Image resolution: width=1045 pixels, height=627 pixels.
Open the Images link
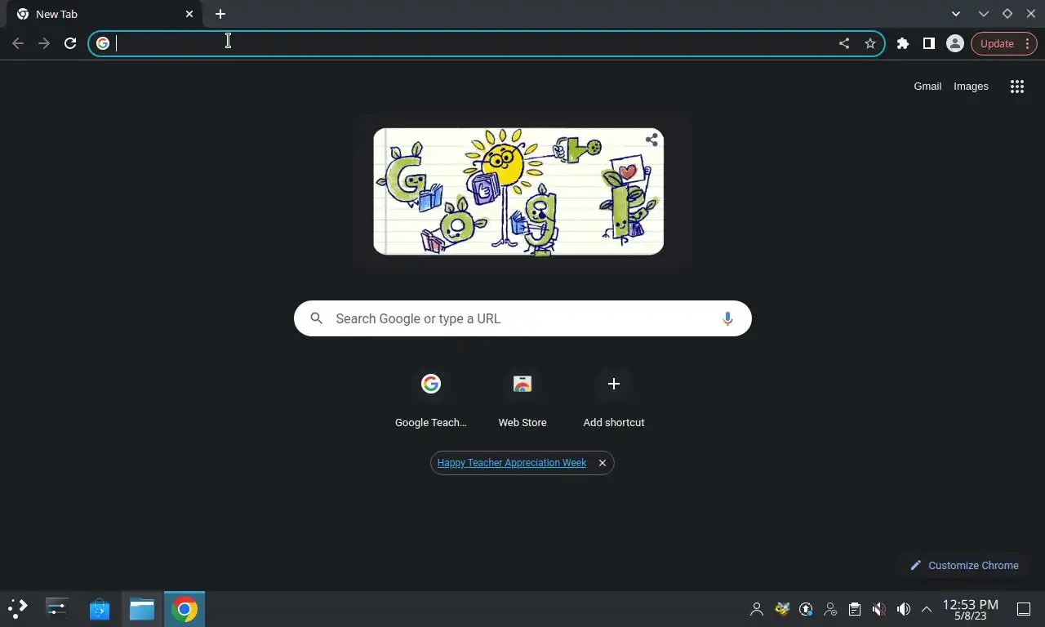[x=971, y=86]
